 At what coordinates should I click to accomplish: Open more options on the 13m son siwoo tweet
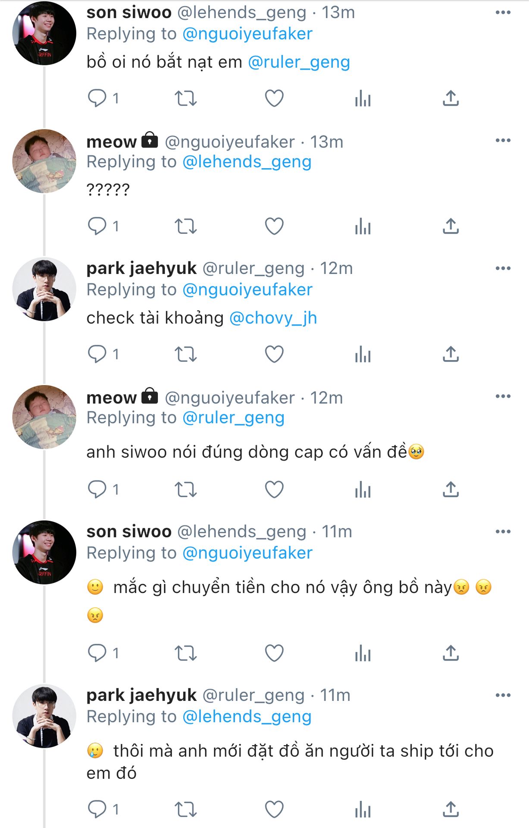coord(503,13)
